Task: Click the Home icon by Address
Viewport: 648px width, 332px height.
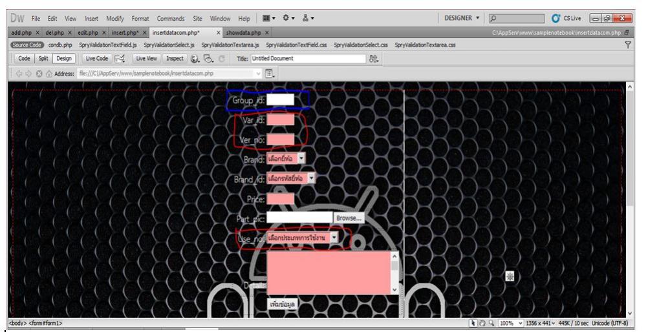Action: (x=49, y=74)
